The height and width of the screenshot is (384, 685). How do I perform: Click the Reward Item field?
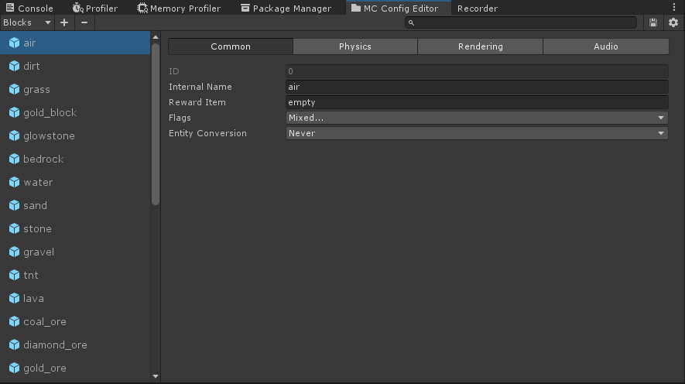(477, 102)
